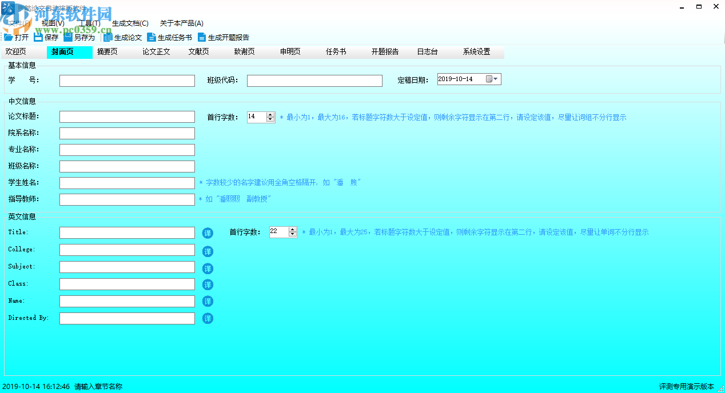
Task: Open the 文献页 tab
Action: (x=206, y=52)
